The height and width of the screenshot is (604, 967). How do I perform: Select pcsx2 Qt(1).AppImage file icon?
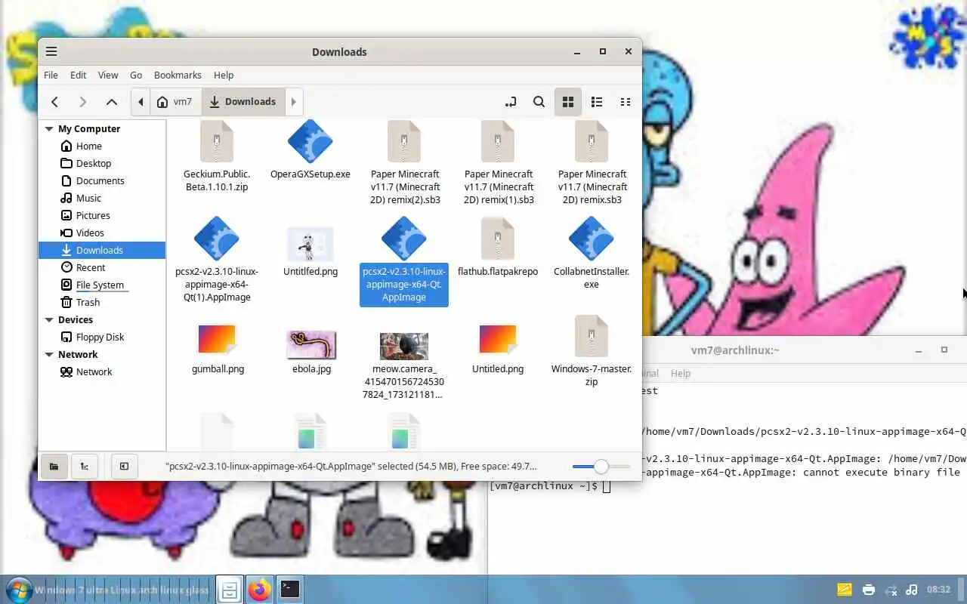(x=217, y=239)
